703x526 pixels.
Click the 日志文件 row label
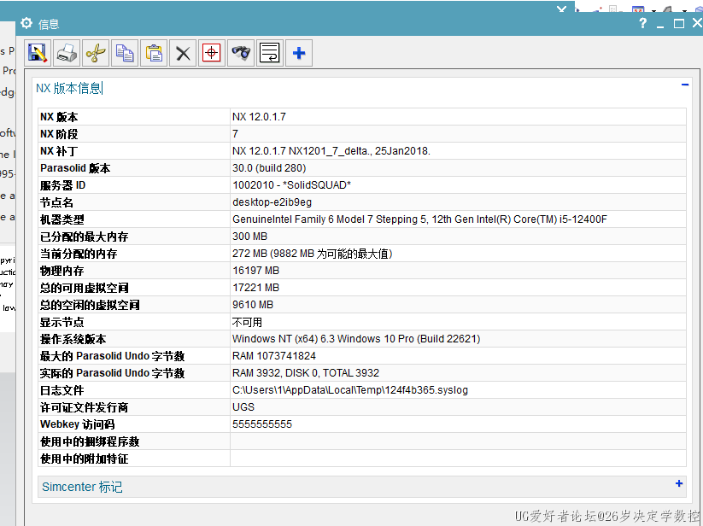62,389
